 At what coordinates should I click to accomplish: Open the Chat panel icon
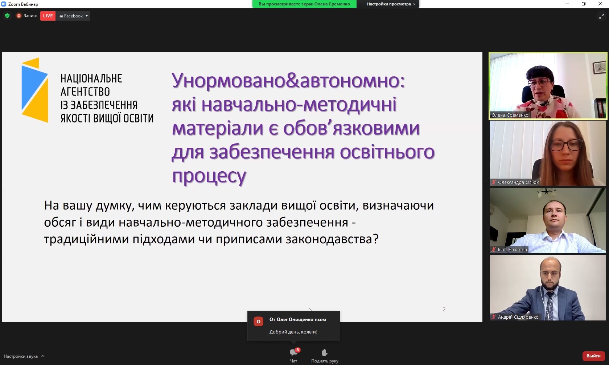pos(294,353)
